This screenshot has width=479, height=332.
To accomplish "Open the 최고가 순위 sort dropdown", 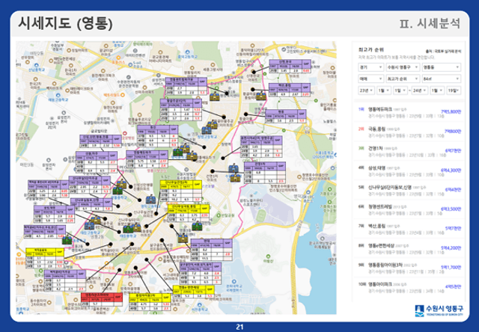I will [x=403, y=79].
